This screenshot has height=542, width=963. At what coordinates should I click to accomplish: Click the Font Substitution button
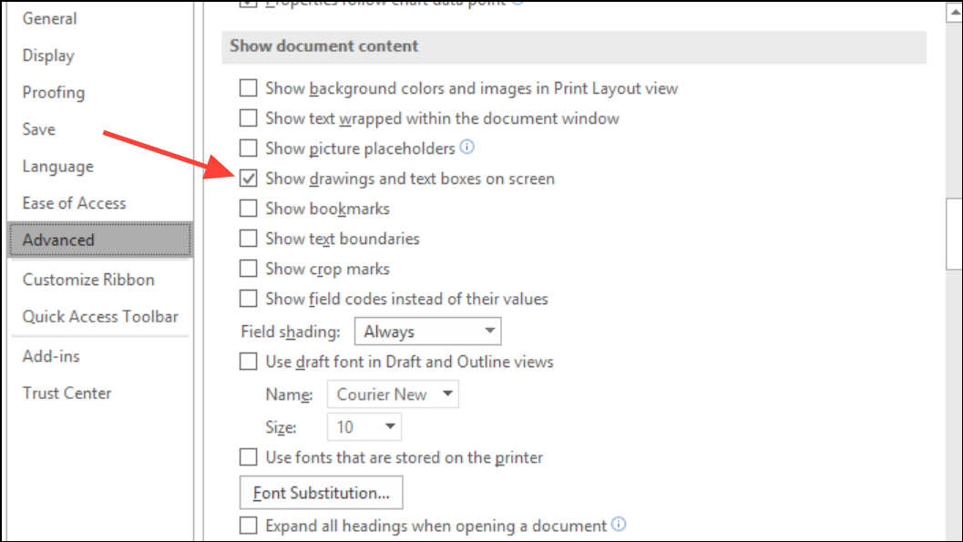tap(321, 493)
